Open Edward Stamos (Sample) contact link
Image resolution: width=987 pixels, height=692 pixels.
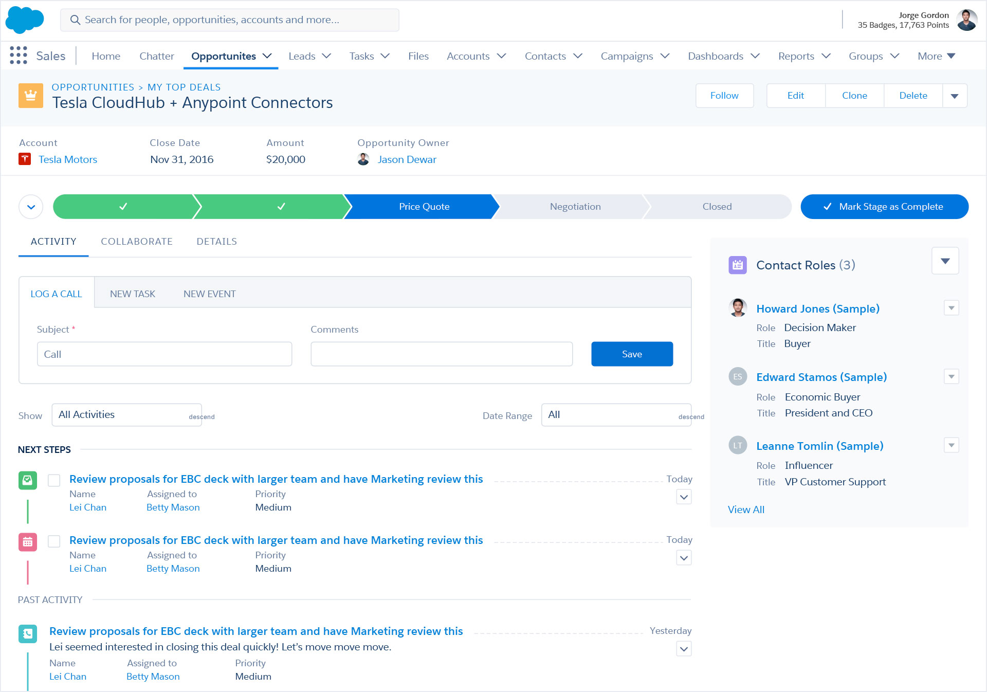821,377
